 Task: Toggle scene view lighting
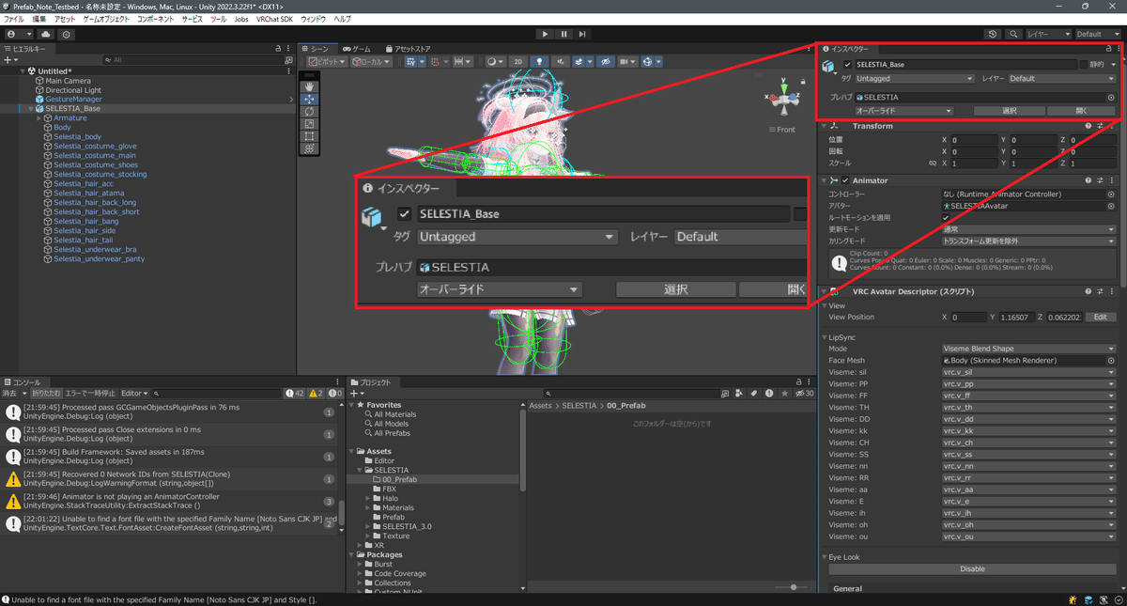pos(541,61)
